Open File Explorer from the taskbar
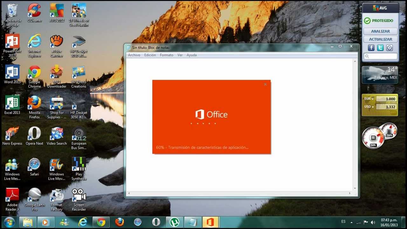 click(x=28, y=222)
